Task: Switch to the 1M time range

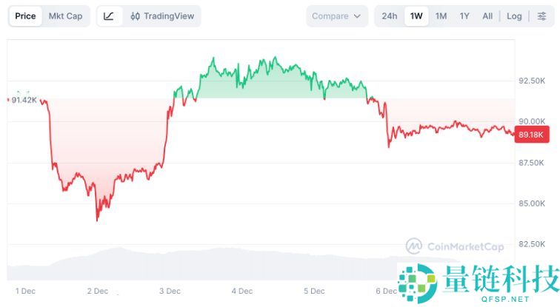Action: [441, 16]
